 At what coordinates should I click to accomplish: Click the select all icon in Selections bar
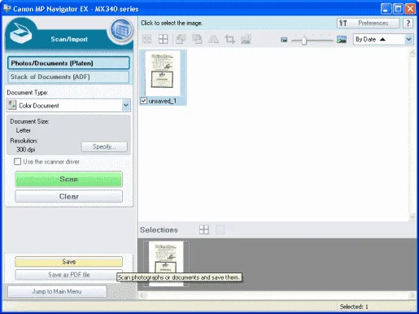tap(204, 229)
